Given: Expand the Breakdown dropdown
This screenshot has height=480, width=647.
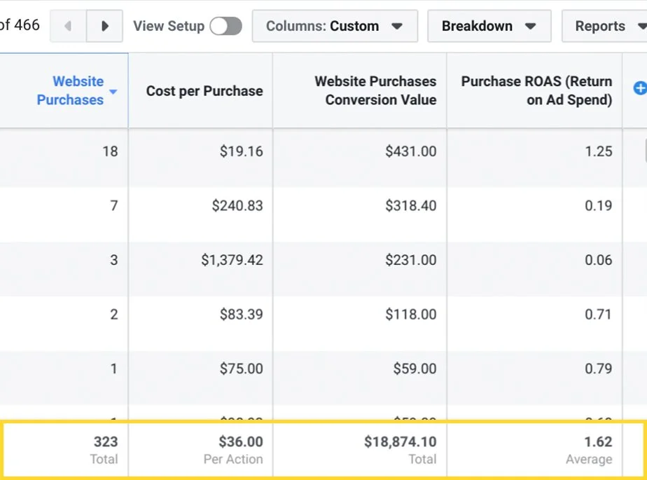Looking at the screenshot, I should (488, 27).
